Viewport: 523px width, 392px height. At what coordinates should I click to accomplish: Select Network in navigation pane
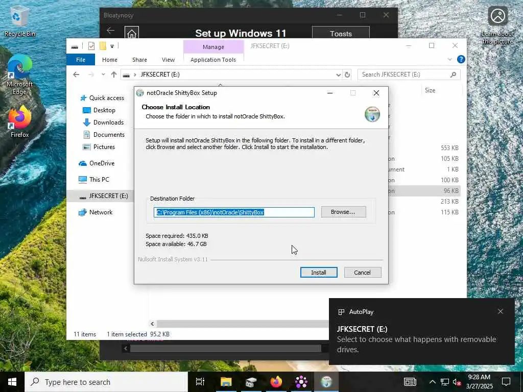pyautogui.click(x=96, y=212)
